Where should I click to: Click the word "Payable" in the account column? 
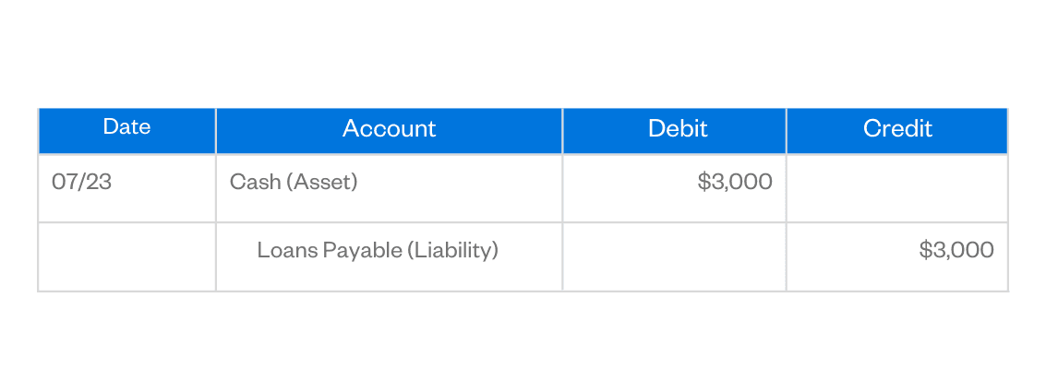[x=361, y=249]
